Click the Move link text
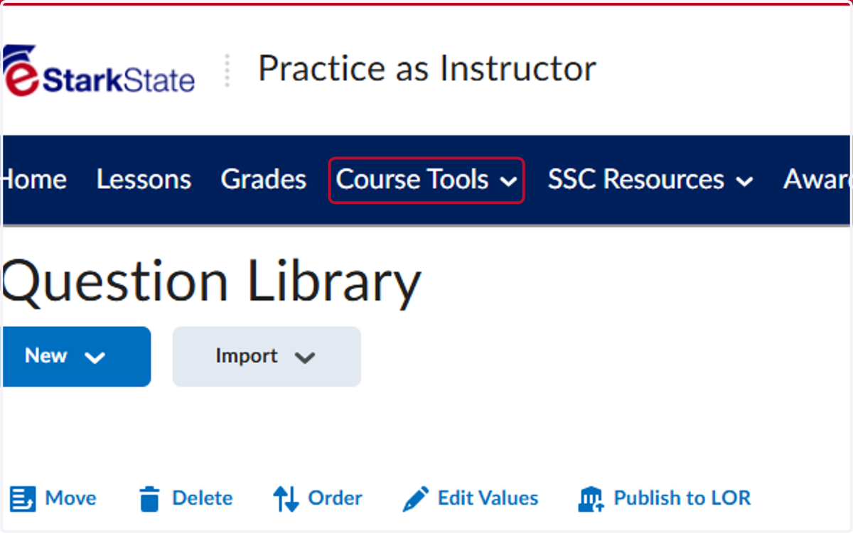Image resolution: width=853 pixels, height=533 pixels. coord(71,498)
